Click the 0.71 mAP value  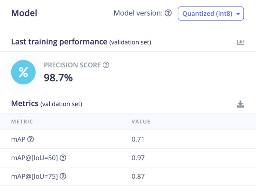point(138,139)
